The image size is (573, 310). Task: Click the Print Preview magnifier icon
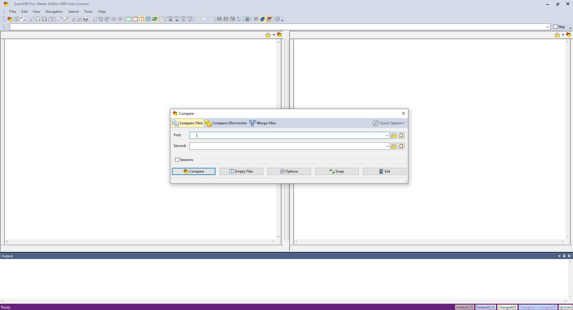tap(92, 19)
